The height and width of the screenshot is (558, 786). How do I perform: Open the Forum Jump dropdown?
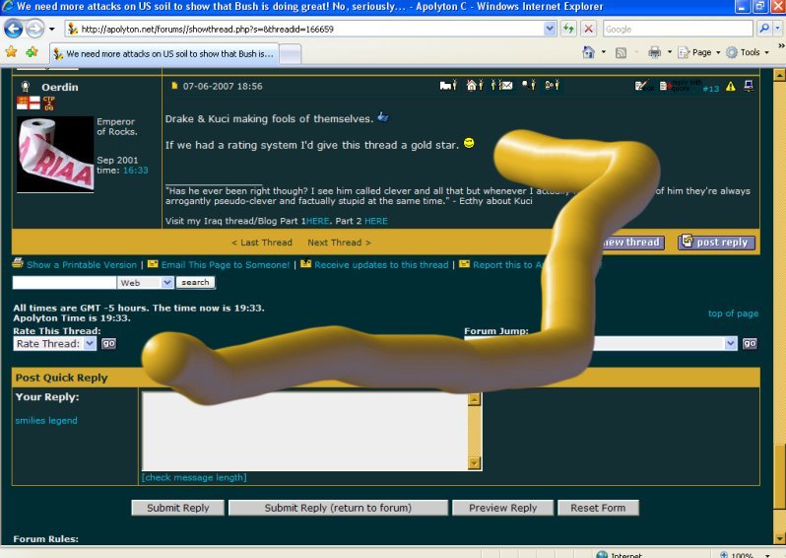coord(731,343)
